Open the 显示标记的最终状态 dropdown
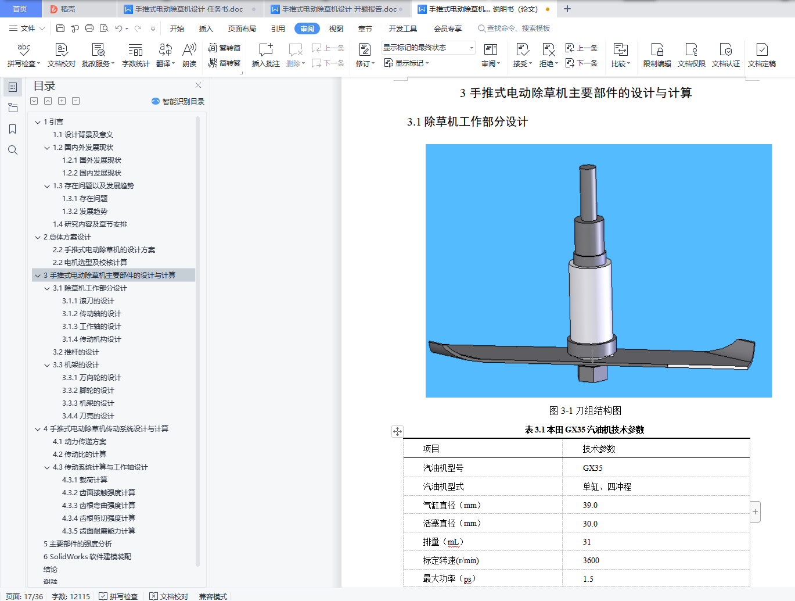Viewport: 795px width, 601px height. coord(429,48)
